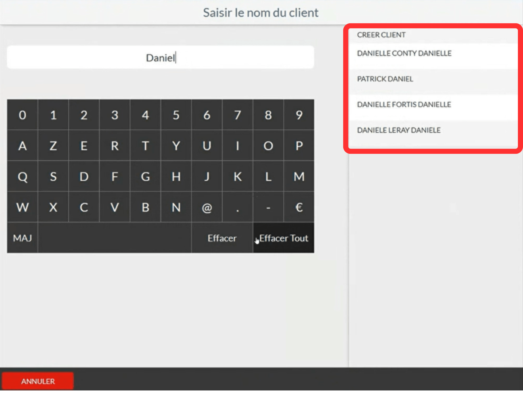Tap the @ symbol key
523x395 pixels.
tap(207, 207)
